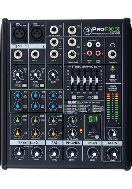Click the MAIN OUT right jack

pos(72,54)
